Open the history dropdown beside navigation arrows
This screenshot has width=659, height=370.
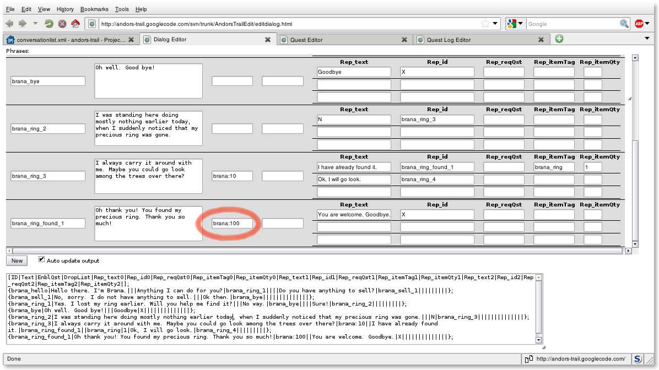(36, 24)
